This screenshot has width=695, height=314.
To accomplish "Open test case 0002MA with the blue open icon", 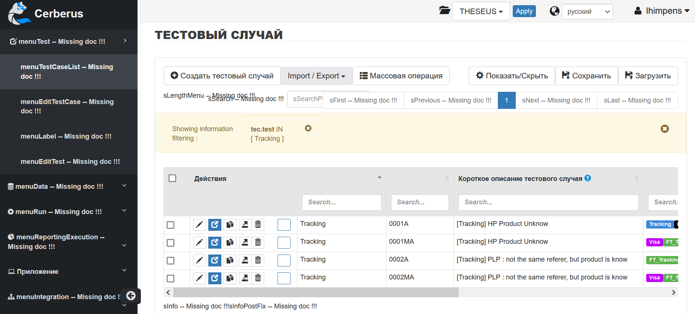I will 215,278.
